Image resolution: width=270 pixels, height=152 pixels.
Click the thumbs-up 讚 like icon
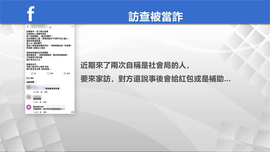coord(33,73)
